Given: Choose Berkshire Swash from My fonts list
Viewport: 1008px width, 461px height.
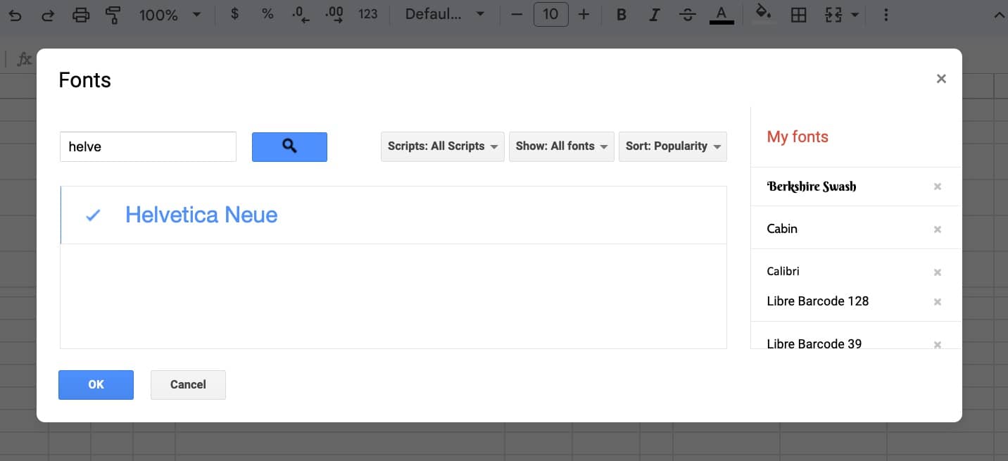Looking at the screenshot, I should (x=811, y=187).
